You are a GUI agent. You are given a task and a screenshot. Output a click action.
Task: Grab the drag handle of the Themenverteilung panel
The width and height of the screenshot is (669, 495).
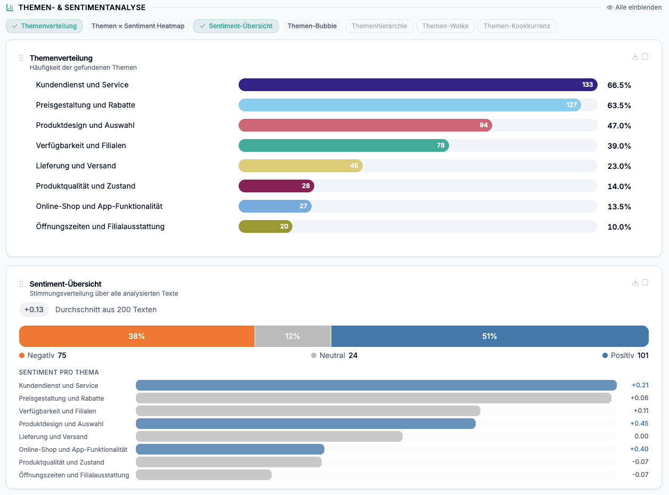tap(21, 58)
